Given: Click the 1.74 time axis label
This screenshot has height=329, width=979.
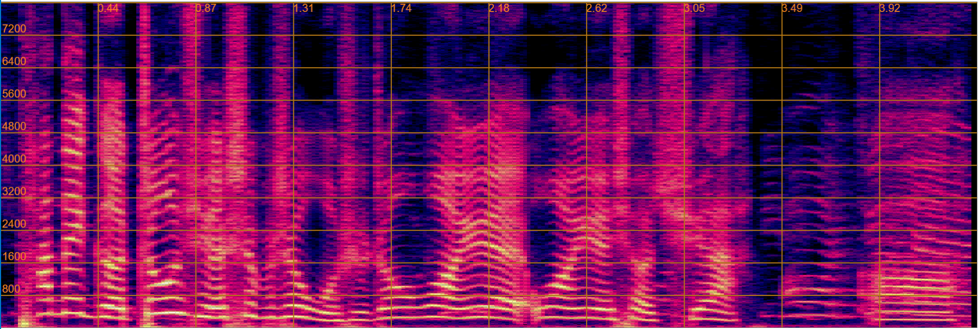Looking at the screenshot, I should pyautogui.click(x=402, y=8).
